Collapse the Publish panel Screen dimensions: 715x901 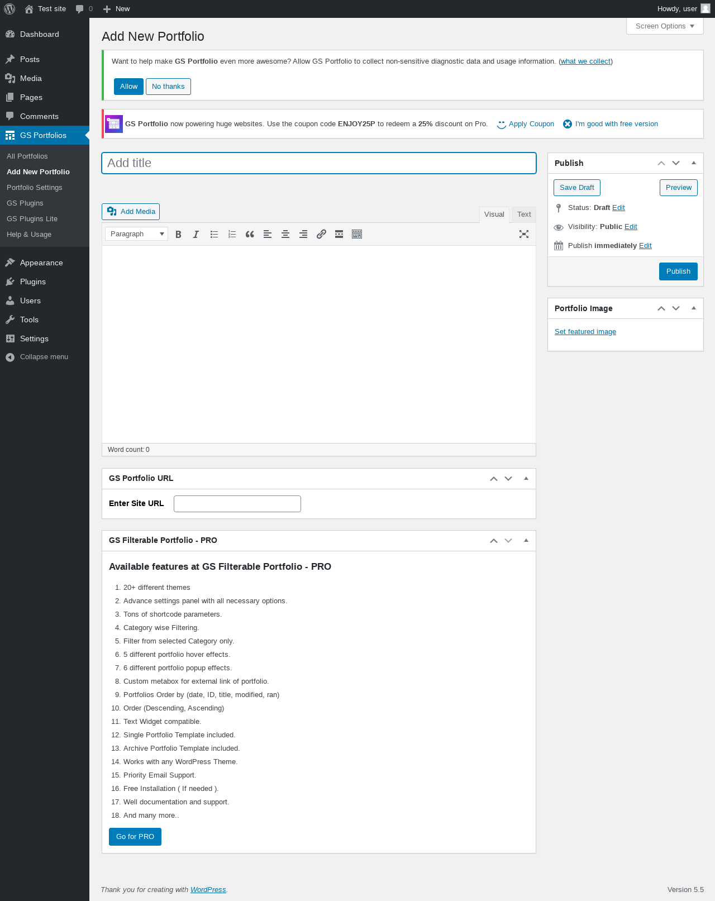(694, 163)
